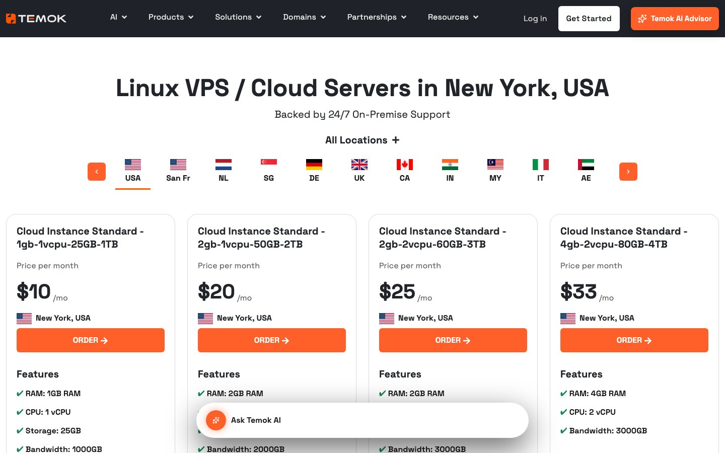Expand All Locations with plus icon
The height and width of the screenshot is (453, 725).
[x=362, y=140]
